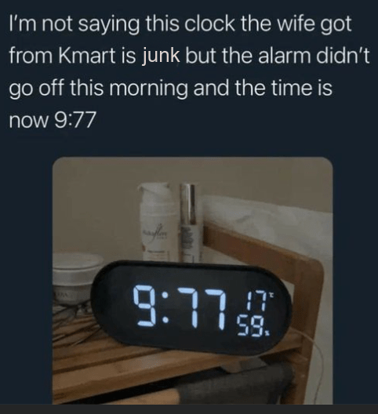
Task: Click the word "Kmart" in the tweet
Action: 86,56
